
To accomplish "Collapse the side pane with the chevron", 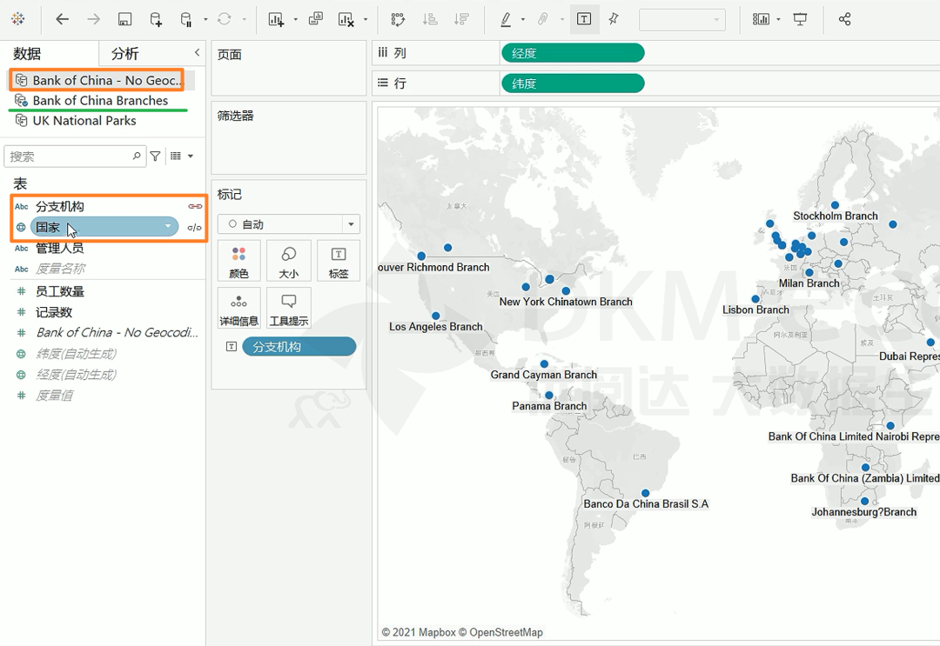I will [x=198, y=53].
